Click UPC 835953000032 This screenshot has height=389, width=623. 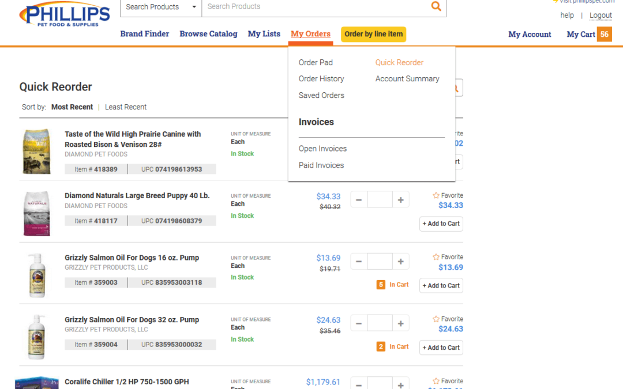(x=172, y=345)
